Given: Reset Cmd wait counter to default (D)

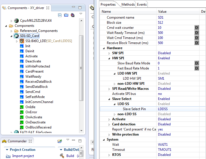Looking at the screenshot, I should tap(197, 28).
